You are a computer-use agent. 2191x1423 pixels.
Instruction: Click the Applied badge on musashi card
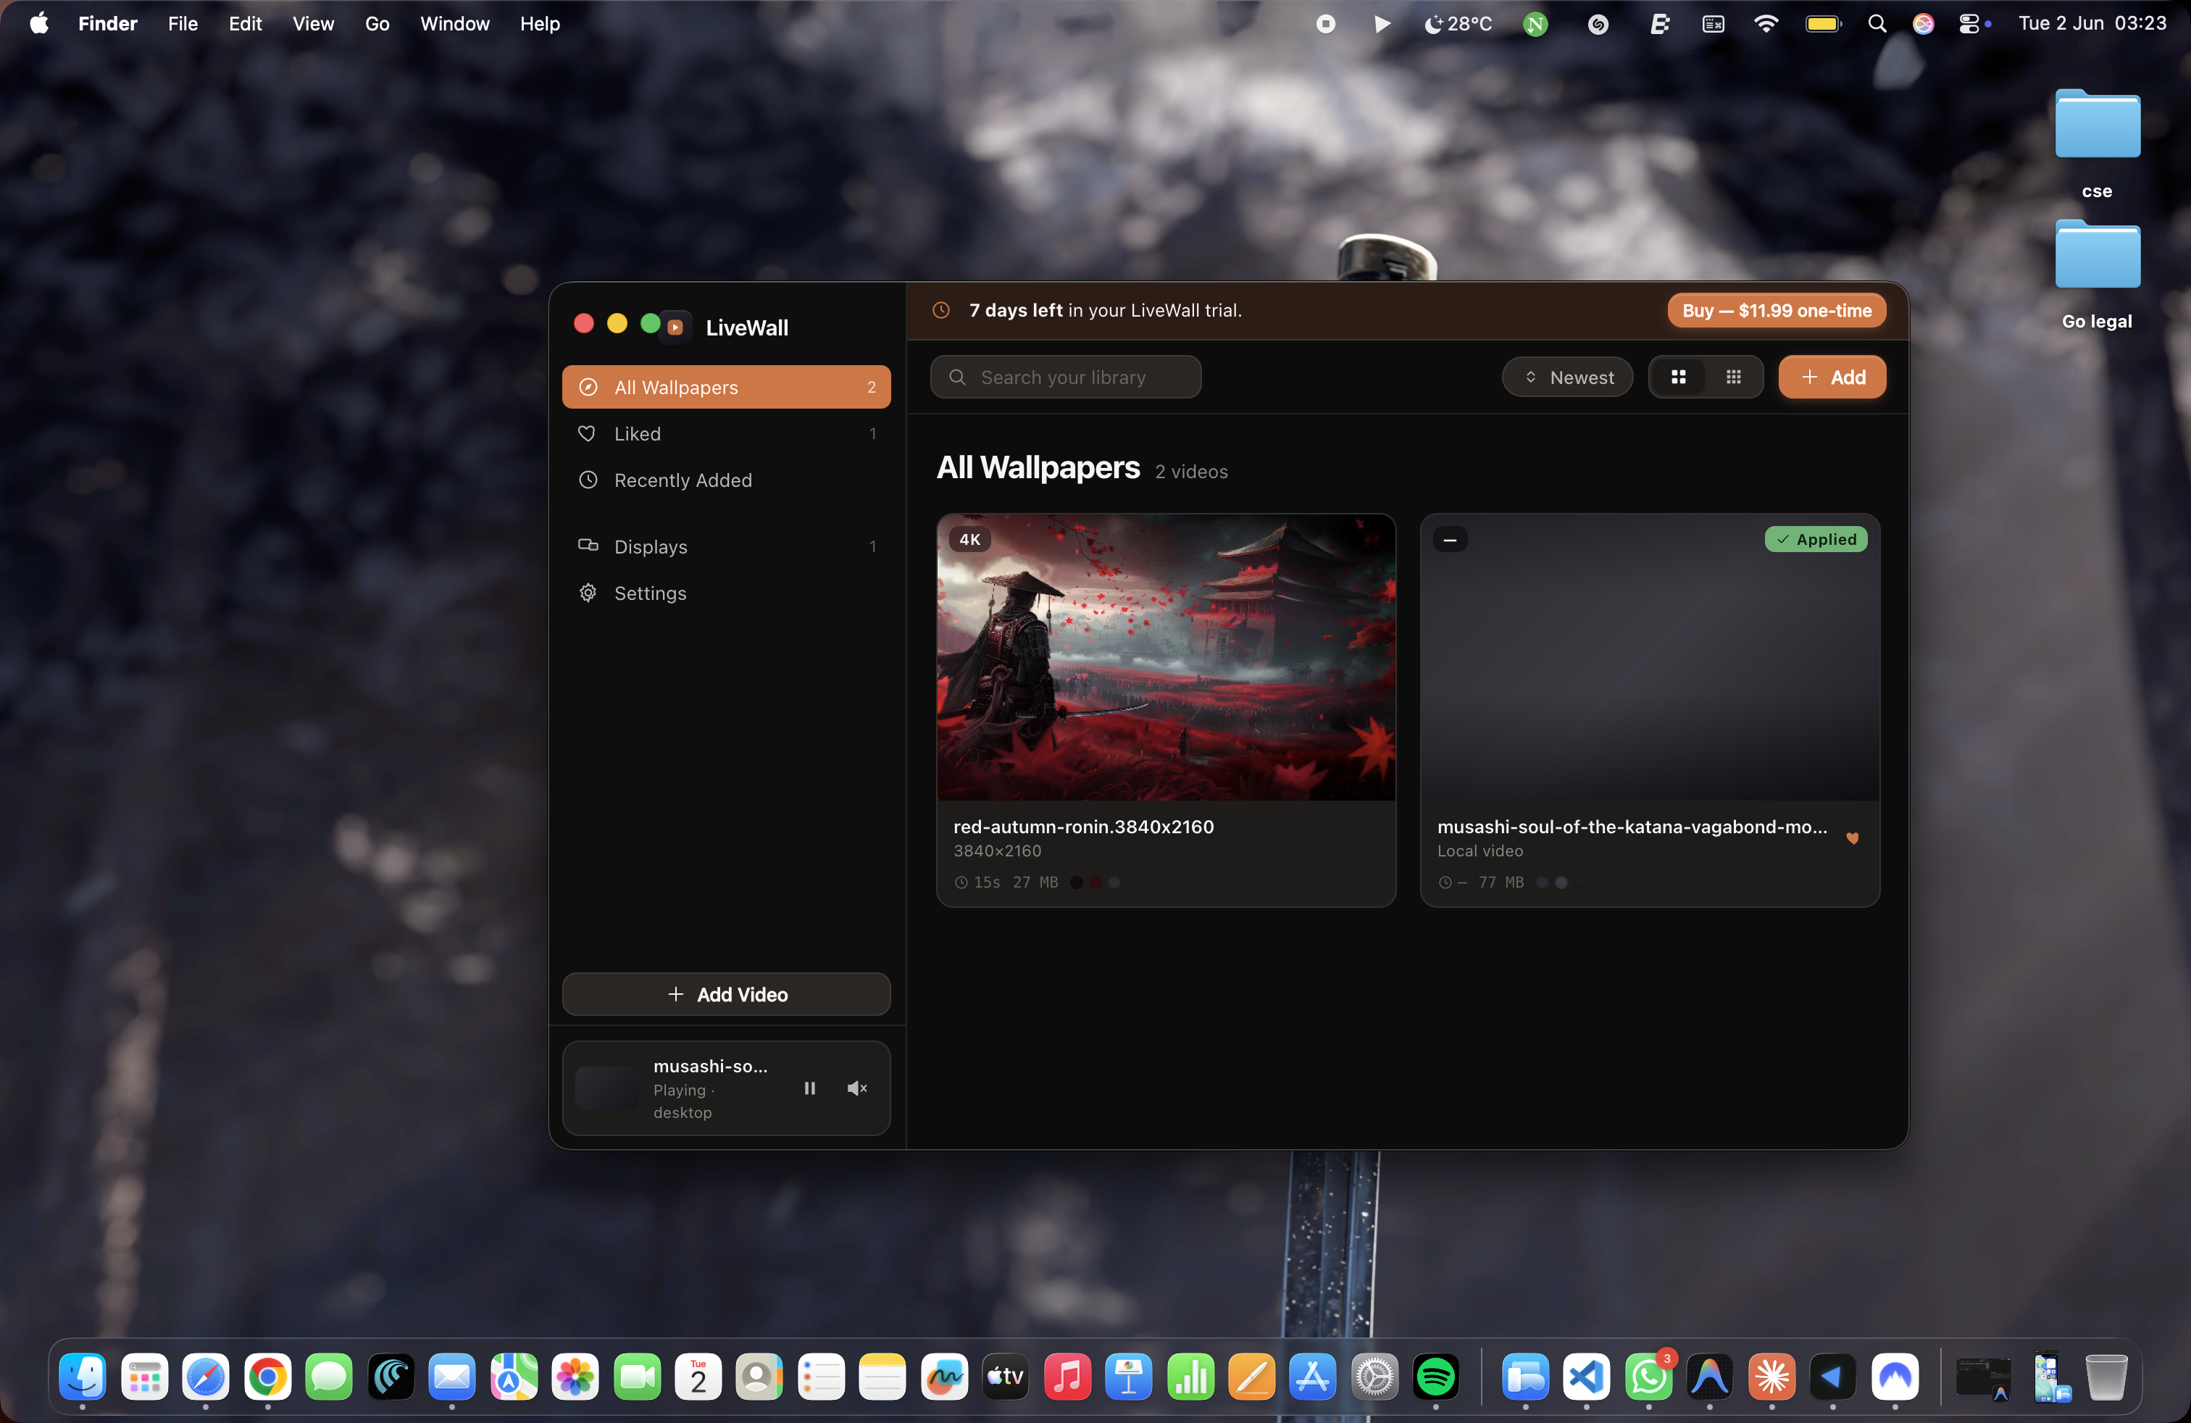1816,539
